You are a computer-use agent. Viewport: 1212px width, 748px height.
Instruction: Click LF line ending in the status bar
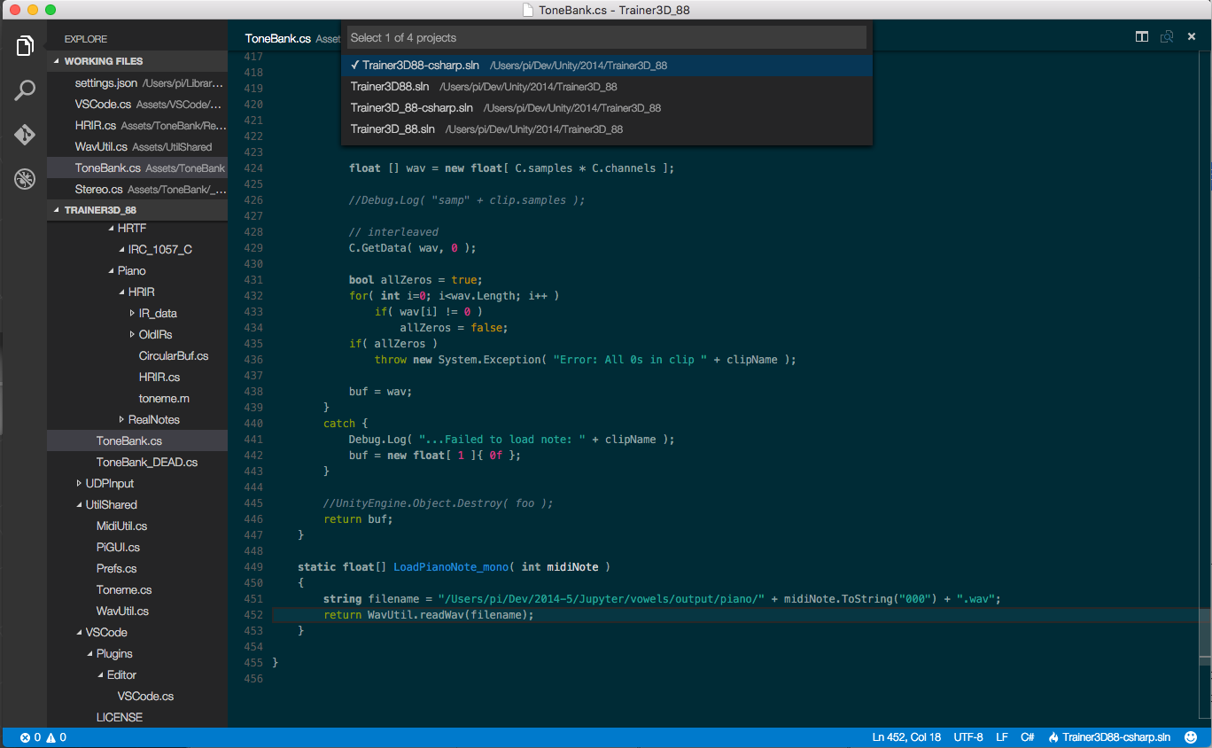1002,737
